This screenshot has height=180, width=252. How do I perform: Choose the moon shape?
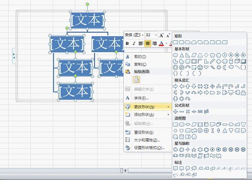coord(225,67)
